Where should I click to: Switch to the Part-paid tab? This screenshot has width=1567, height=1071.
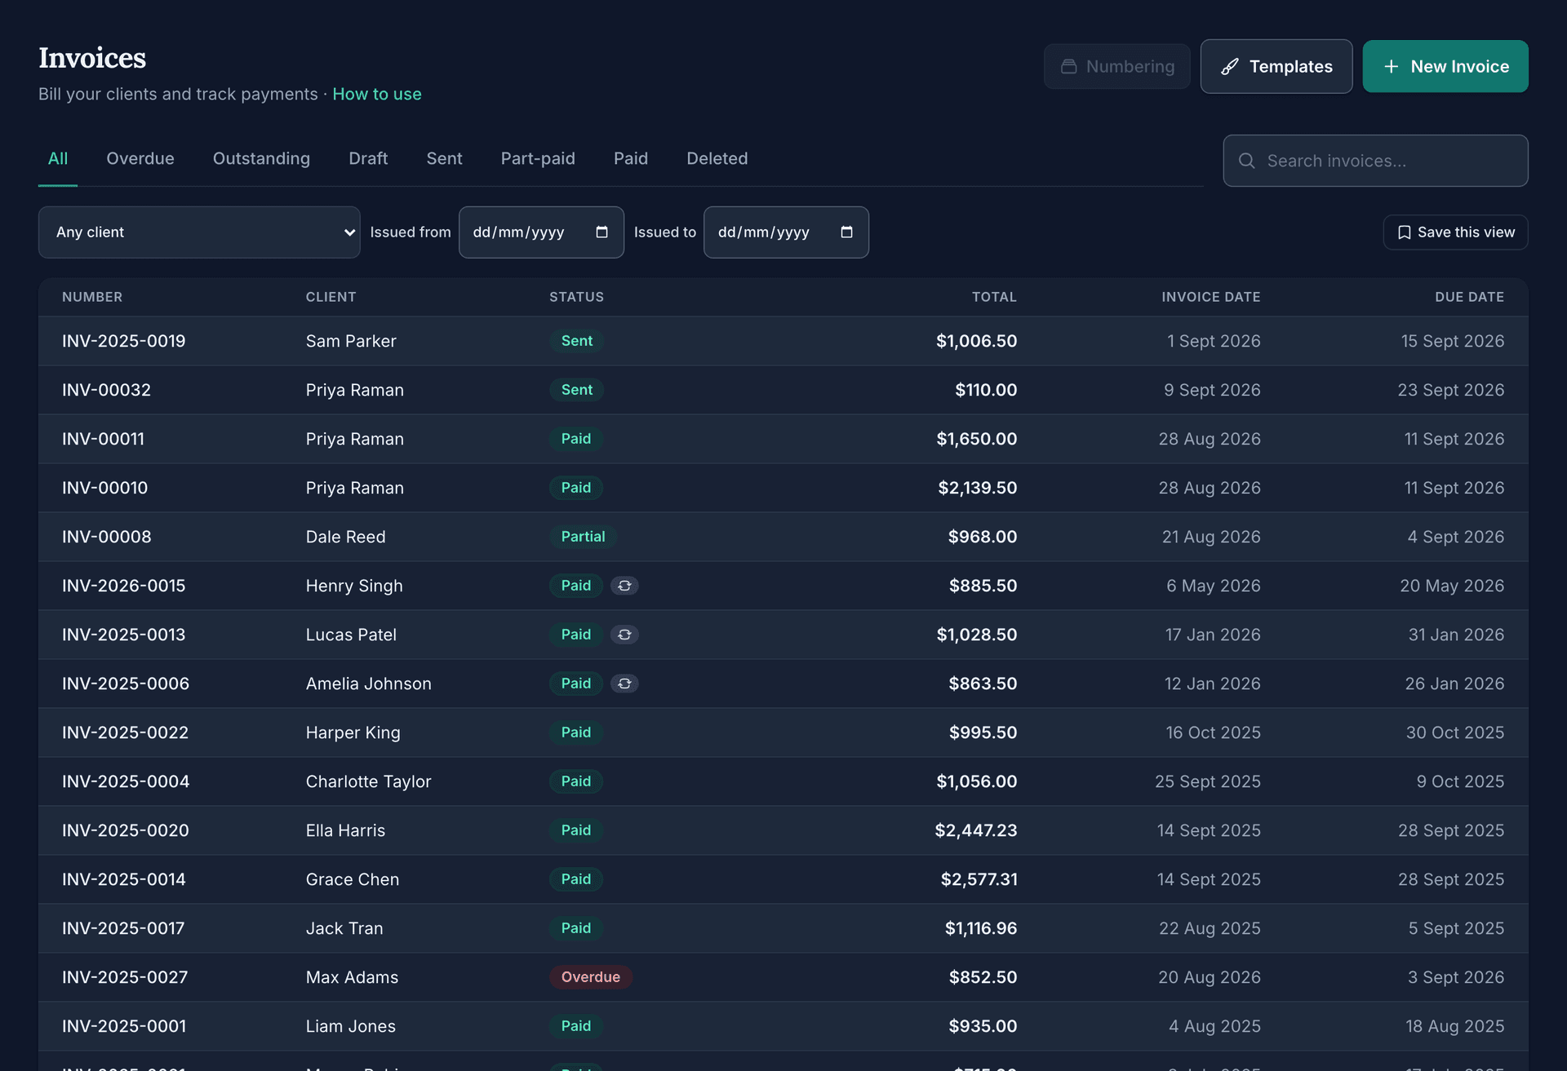[538, 158]
